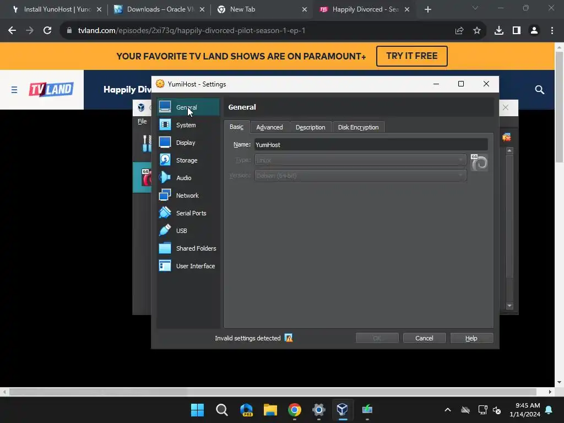Click VirtualBox Manager scroll down arrow
Viewport: 564px width, 423px height.
point(509,306)
